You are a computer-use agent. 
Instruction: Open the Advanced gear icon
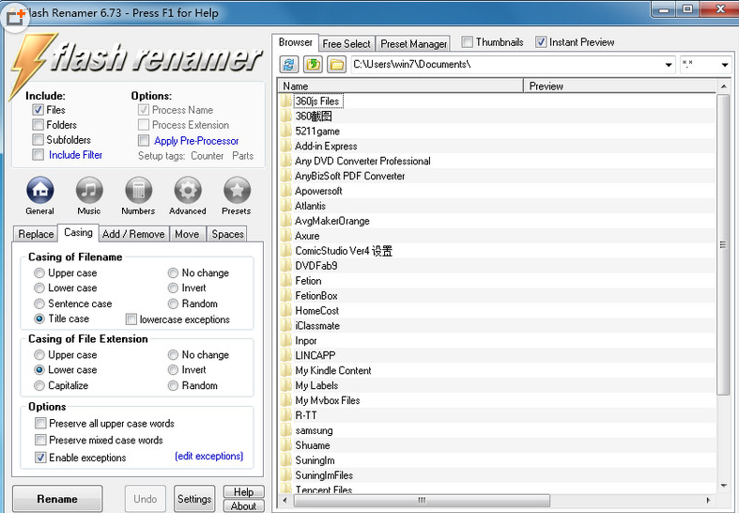tap(188, 191)
